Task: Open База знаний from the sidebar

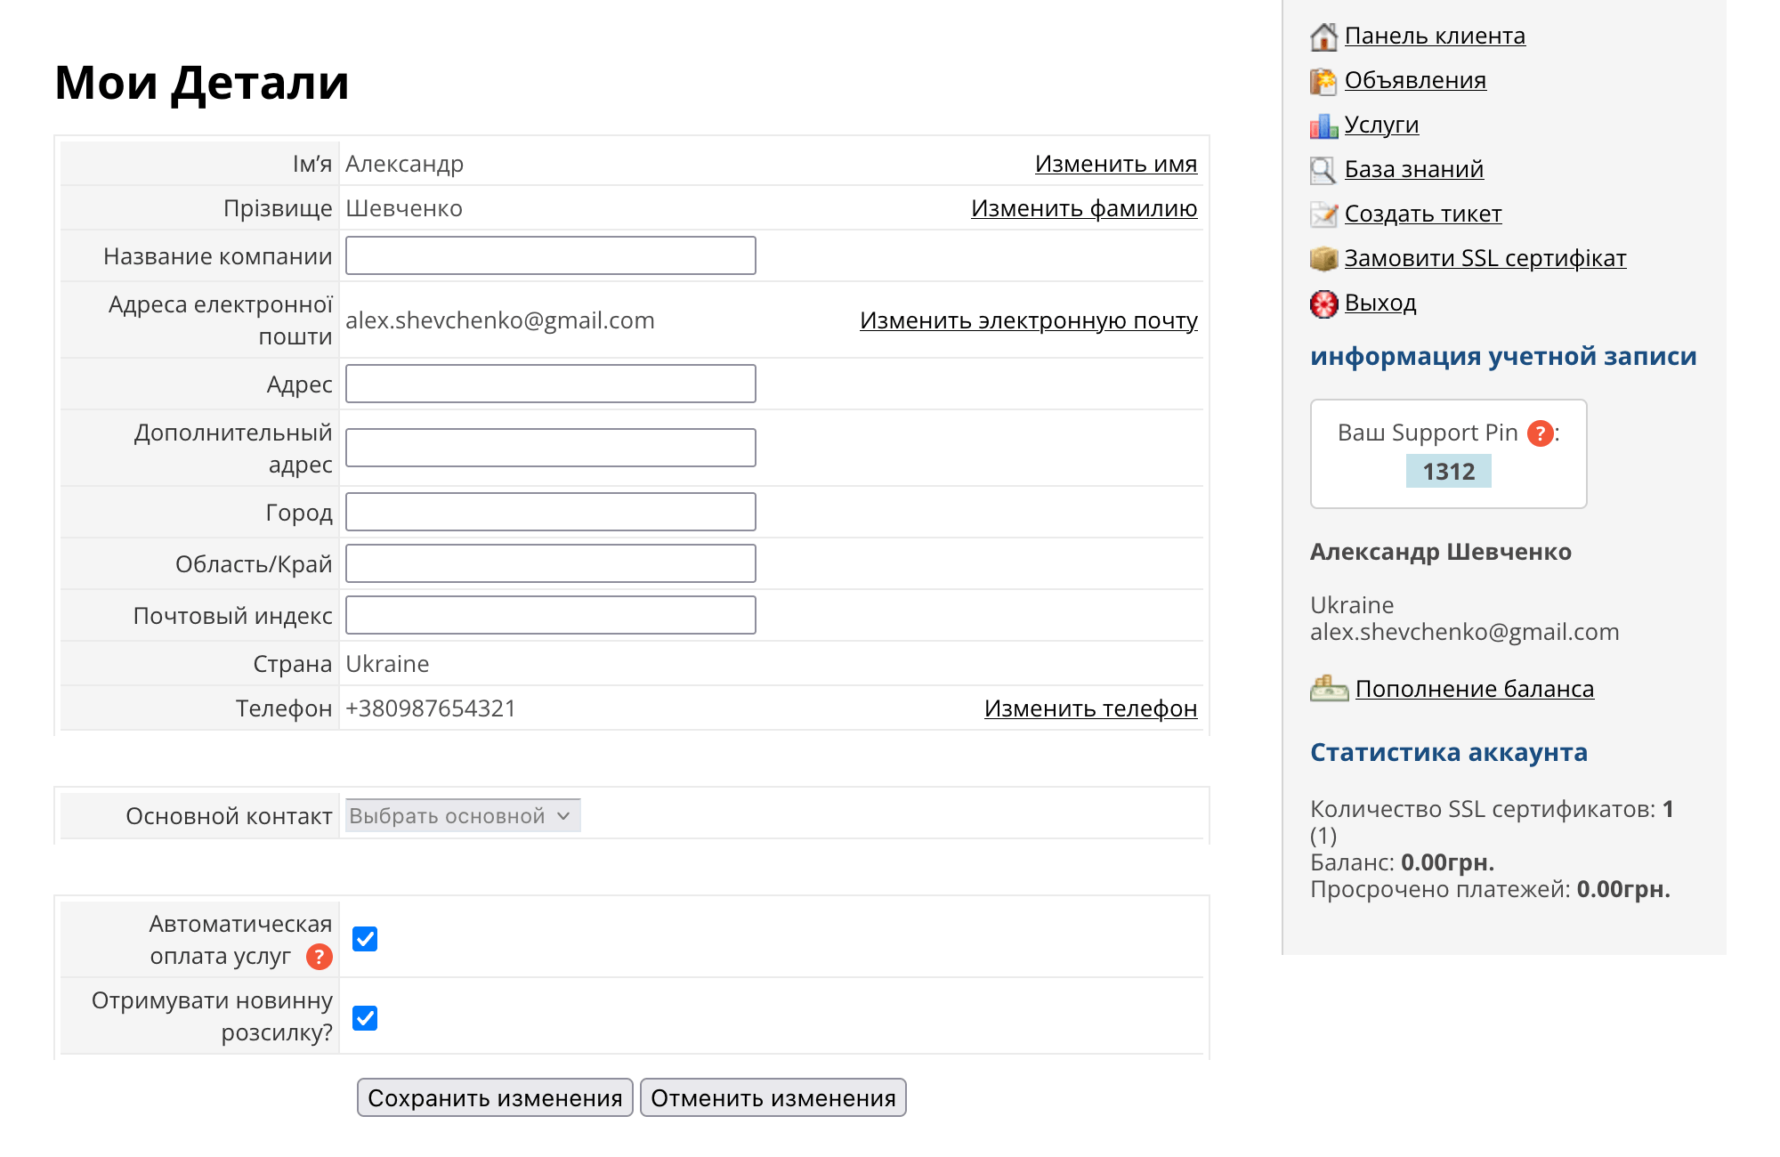Action: pos(1414,169)
